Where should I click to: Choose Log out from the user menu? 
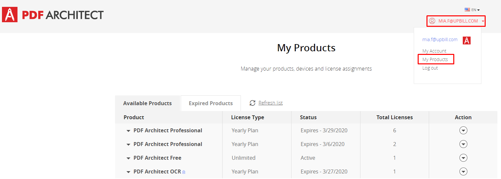point(430,68)
